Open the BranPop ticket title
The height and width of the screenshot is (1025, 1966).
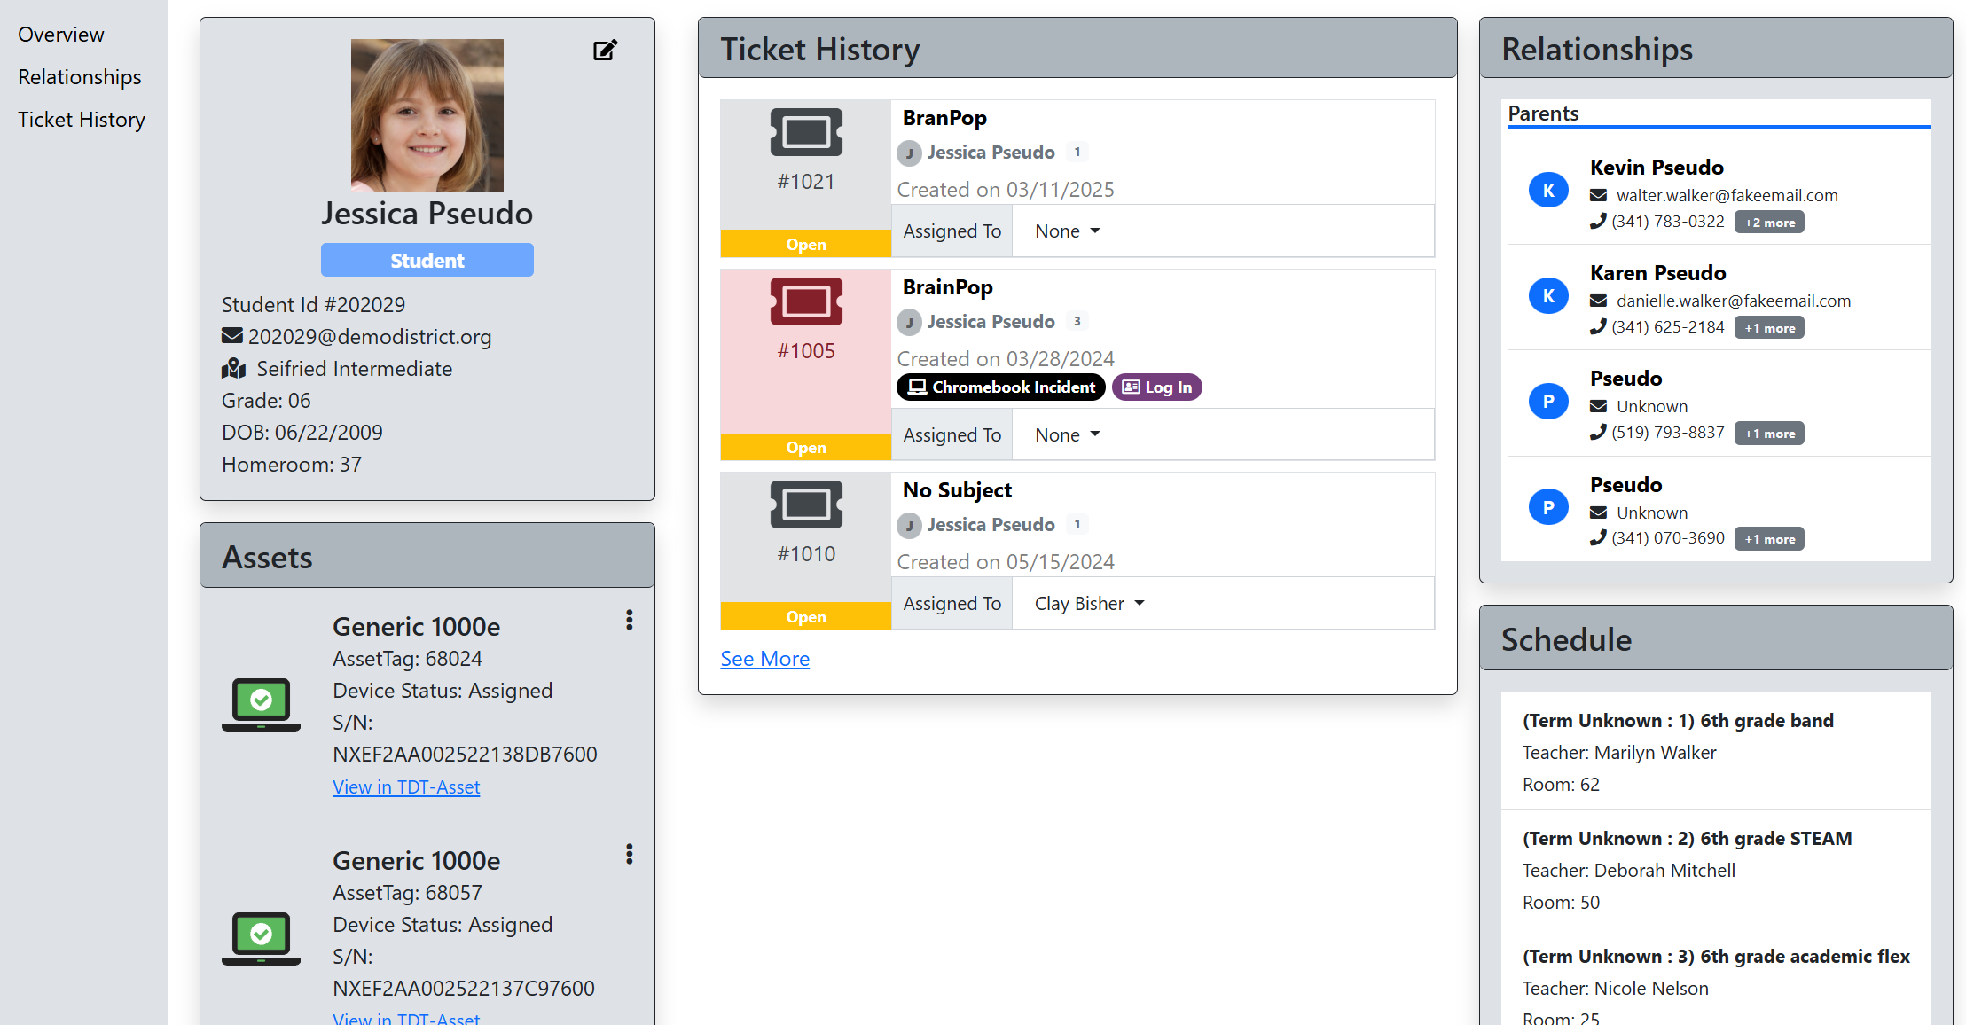click(944, 118)
